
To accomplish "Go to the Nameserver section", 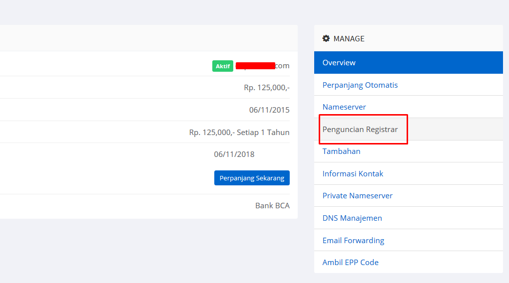I will pos(344,107).
